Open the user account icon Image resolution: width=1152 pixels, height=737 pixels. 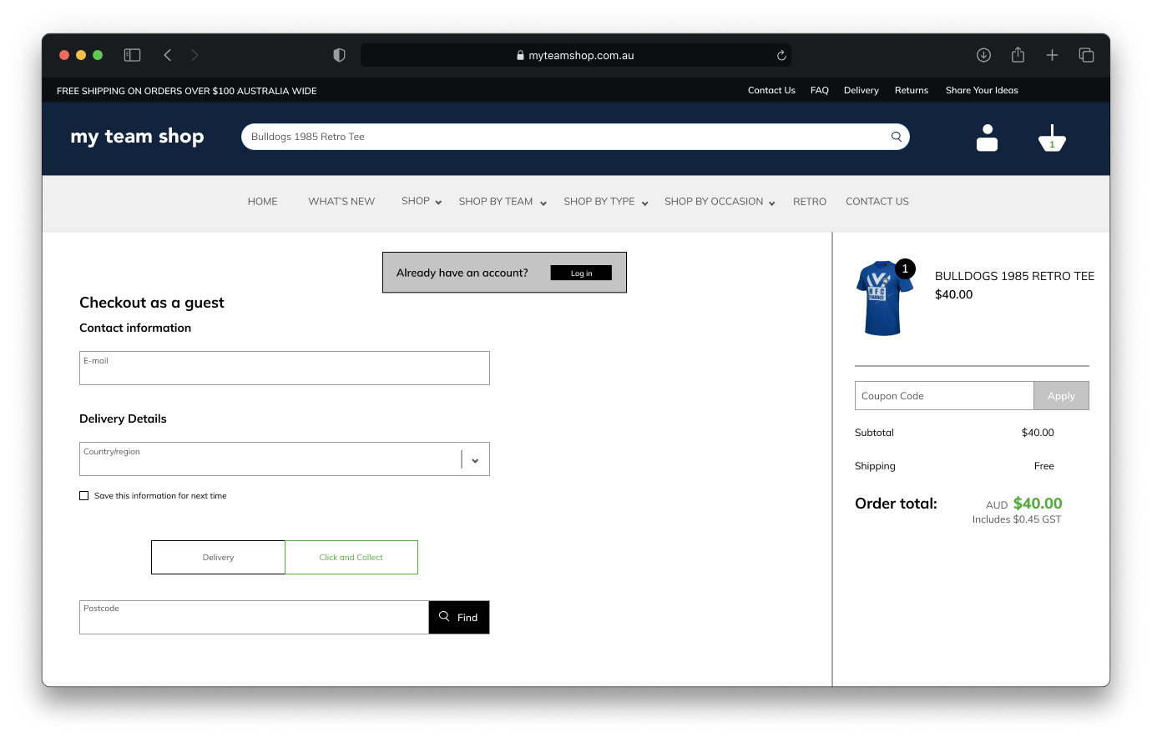[988, 138]
